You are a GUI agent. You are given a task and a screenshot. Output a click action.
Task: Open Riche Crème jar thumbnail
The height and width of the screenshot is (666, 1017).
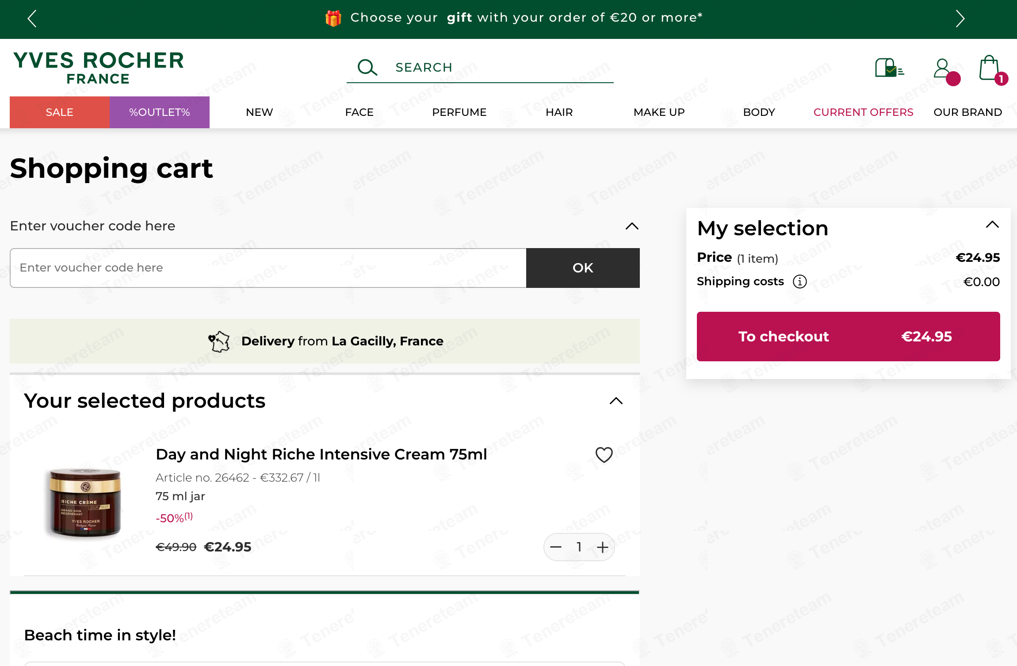84,503
